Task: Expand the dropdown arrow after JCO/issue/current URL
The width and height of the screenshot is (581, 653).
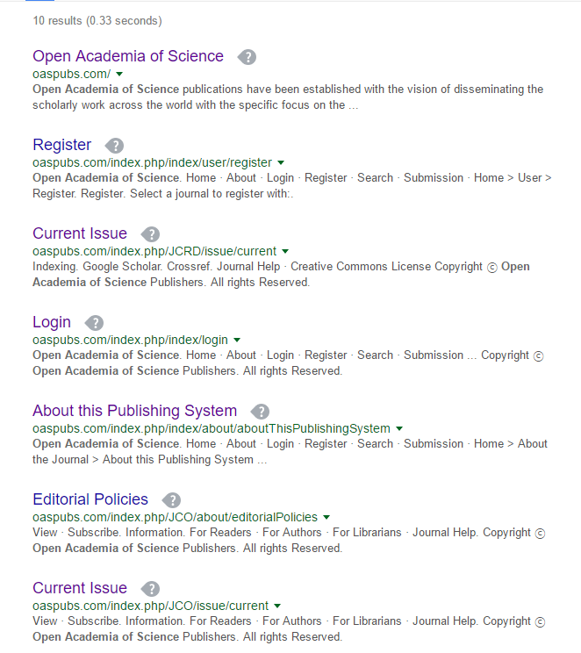Action: click(x=278, y=606)
